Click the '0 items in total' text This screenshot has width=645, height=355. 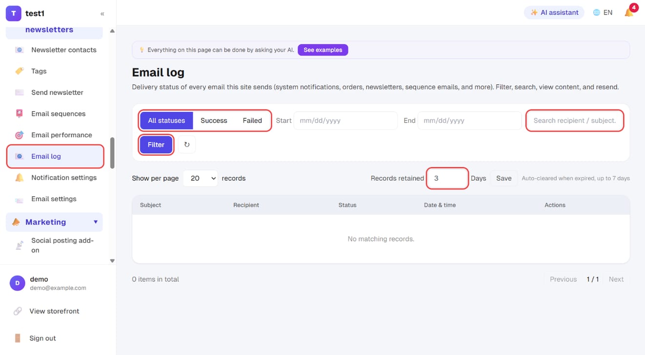[x=155, y=279]
